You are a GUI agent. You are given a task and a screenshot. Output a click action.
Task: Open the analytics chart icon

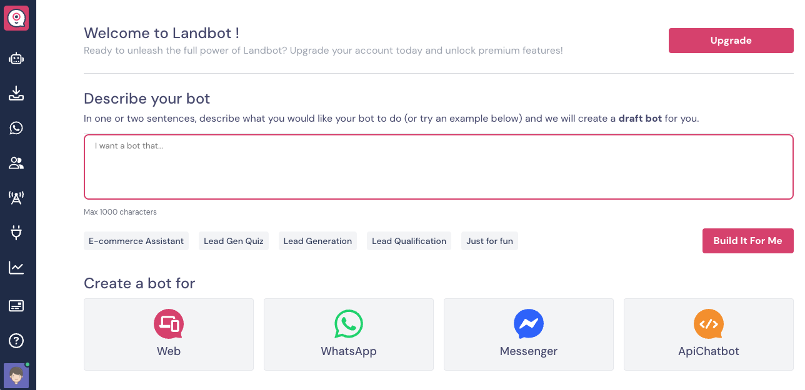point(16,268)
